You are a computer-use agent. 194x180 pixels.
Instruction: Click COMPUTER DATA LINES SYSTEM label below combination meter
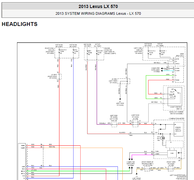(x=131, y=164)
